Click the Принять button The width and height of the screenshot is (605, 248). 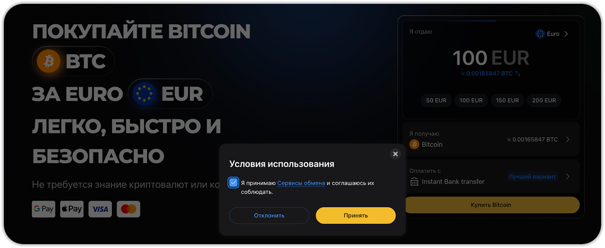[x=356, y=215]
